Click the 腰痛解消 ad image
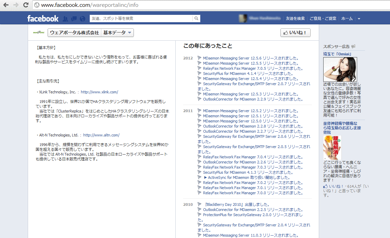390x238 pixels. (x=332, y=148)
